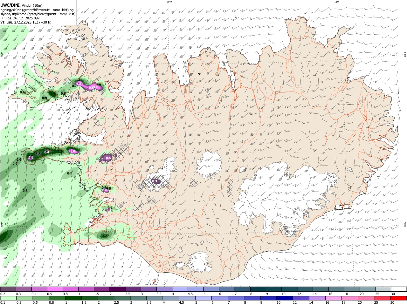
Task: Pick the deep blue 10 swatch in bottom legend
Action: click(285, 298)
